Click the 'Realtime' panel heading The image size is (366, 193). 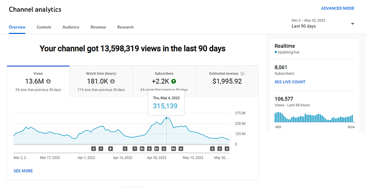click(x=285, y=46)
